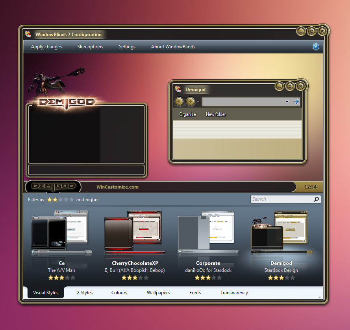The width and height of the screenshot is (350, 330).
Task: Open the Settings menu
Action: tap(127, 47)
